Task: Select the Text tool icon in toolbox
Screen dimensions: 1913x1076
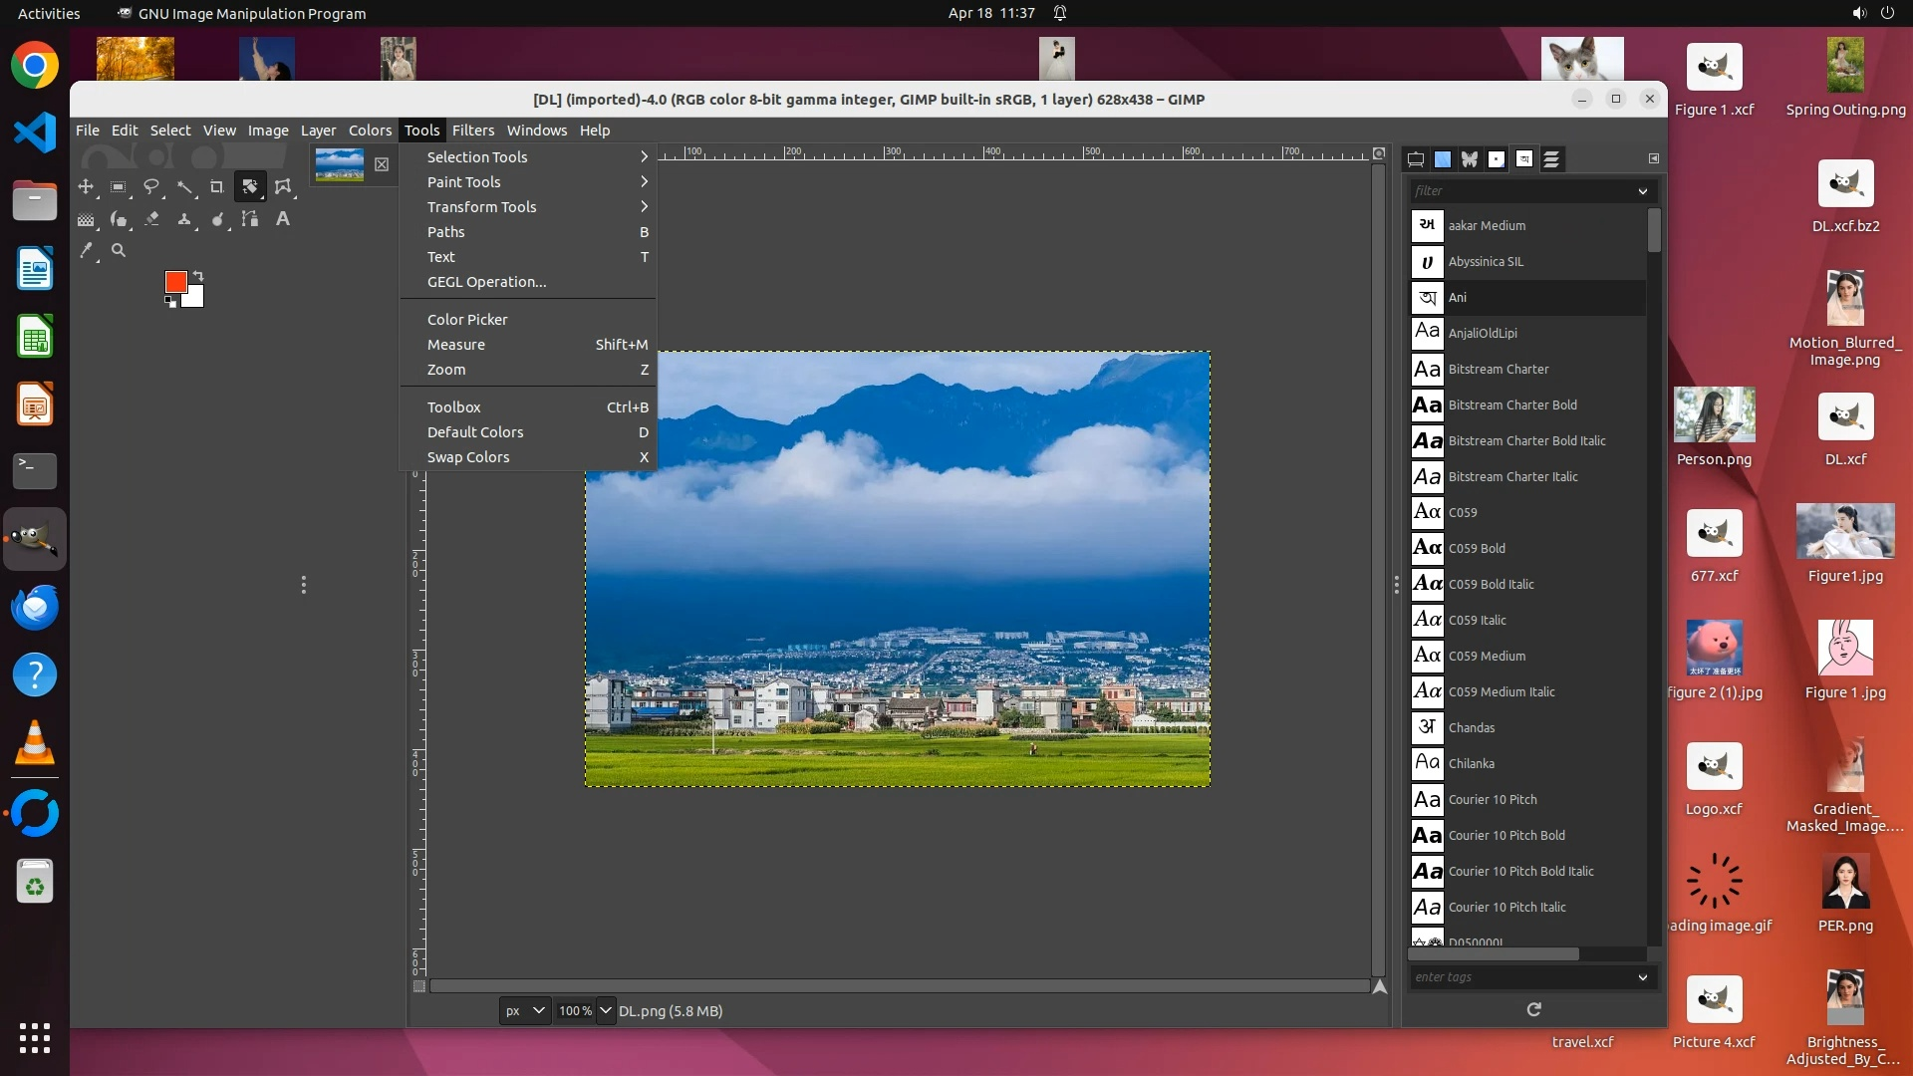Action: coord(283,219)
